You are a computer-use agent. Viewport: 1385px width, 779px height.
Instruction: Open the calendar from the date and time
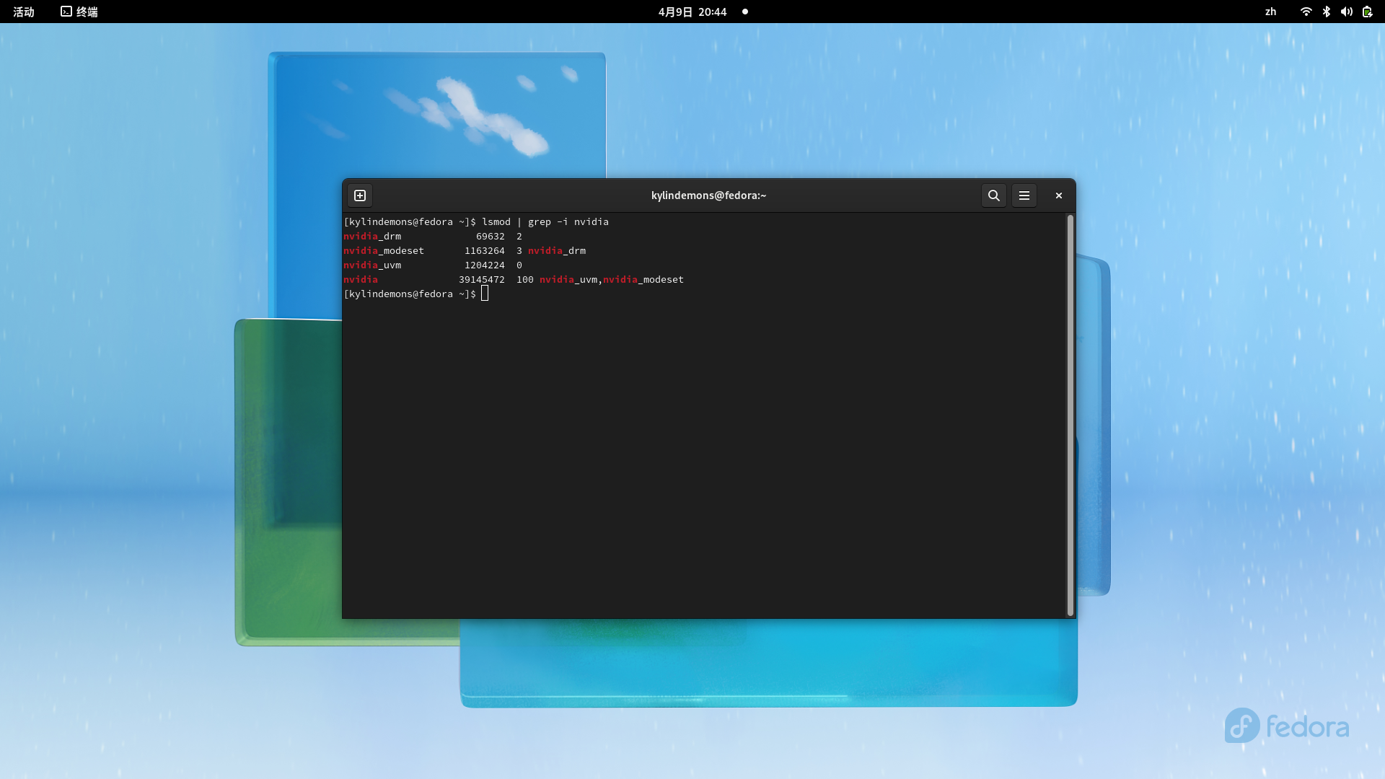[692, 12]
